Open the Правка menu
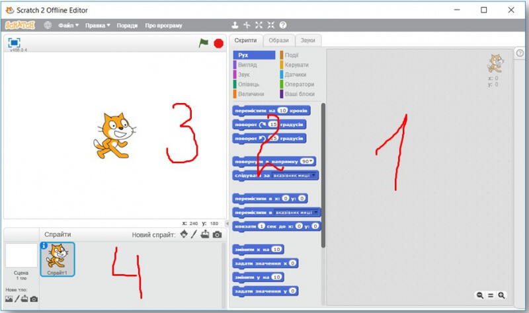The height and width of the screenshot is (313, 529). (x=97, y=25)
